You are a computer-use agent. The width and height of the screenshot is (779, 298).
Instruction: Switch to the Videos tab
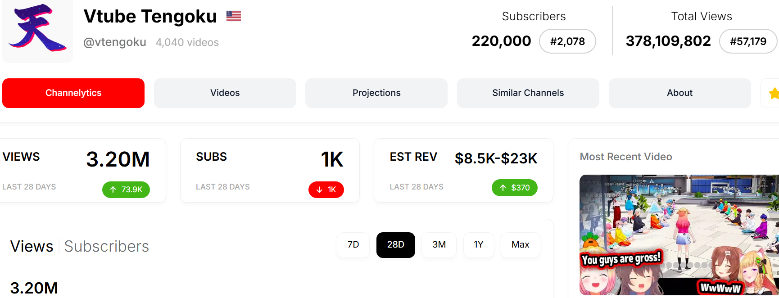(x=225, y=93)
